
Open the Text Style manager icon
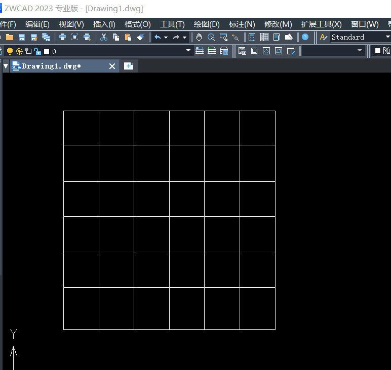coord(324,37)
